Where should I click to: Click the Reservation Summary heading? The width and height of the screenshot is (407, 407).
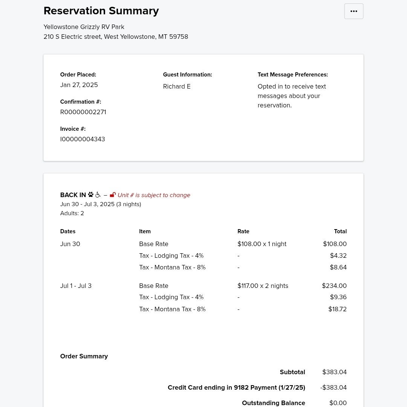(101, 11)
